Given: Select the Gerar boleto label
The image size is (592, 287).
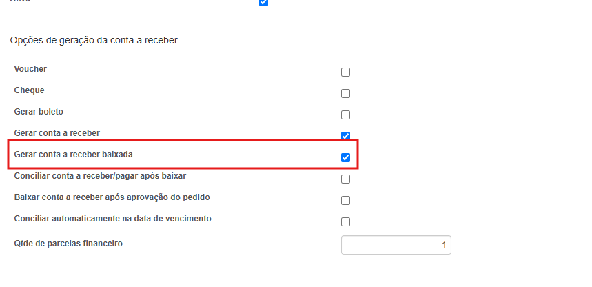Looking at the screenshot, I should [39, 111].
